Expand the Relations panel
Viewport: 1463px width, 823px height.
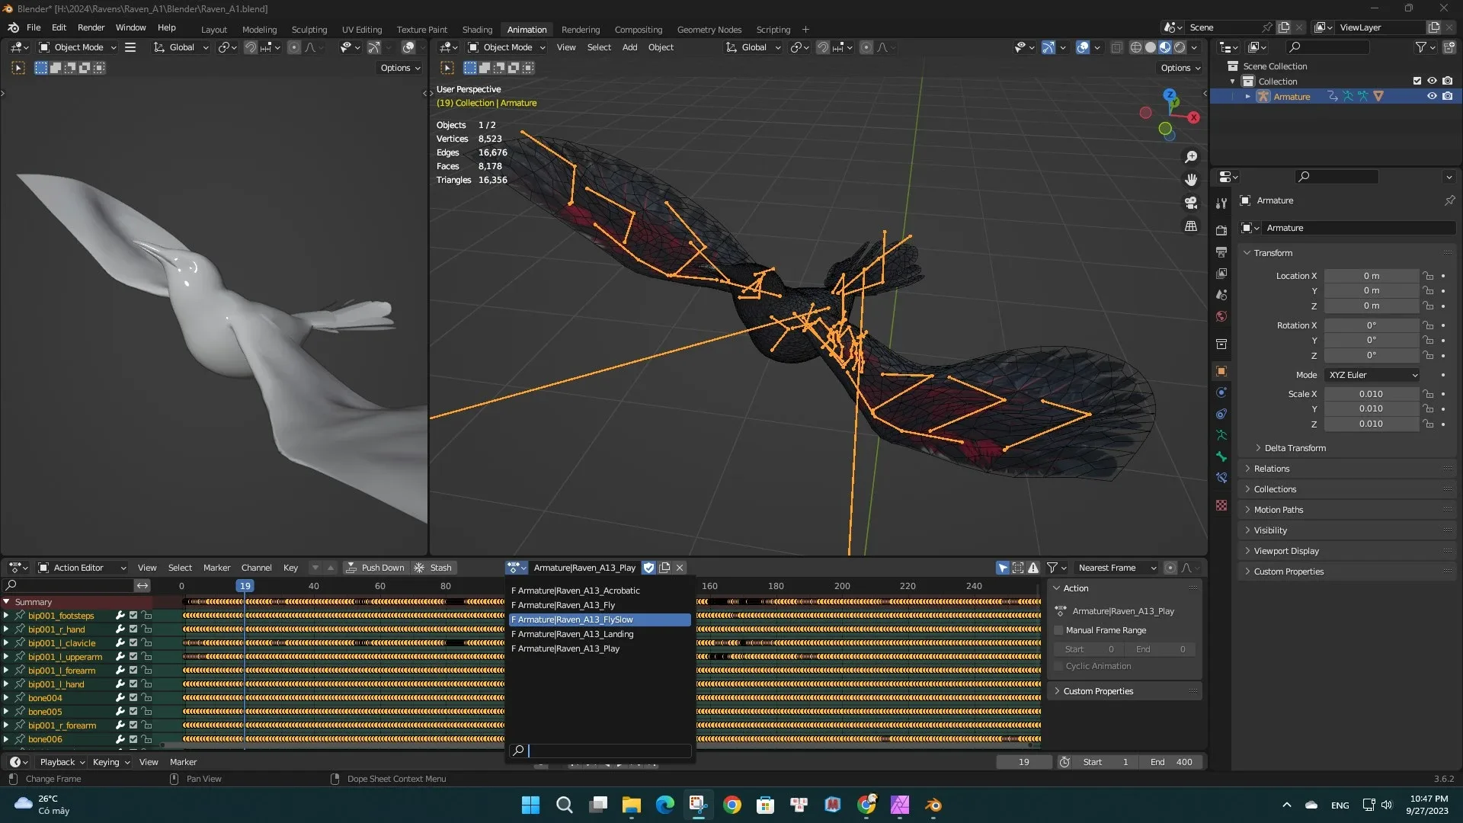pyautogui.click(x=1271, y=469)
